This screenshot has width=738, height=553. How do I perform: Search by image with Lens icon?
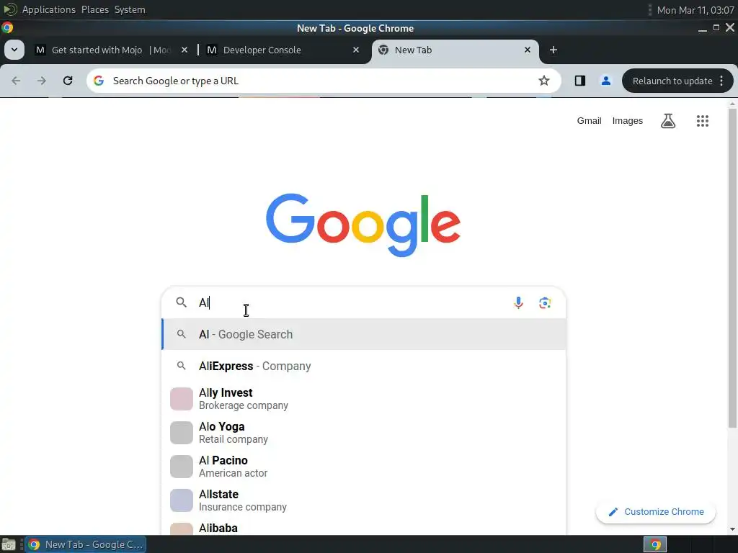(x=545, y=303)
